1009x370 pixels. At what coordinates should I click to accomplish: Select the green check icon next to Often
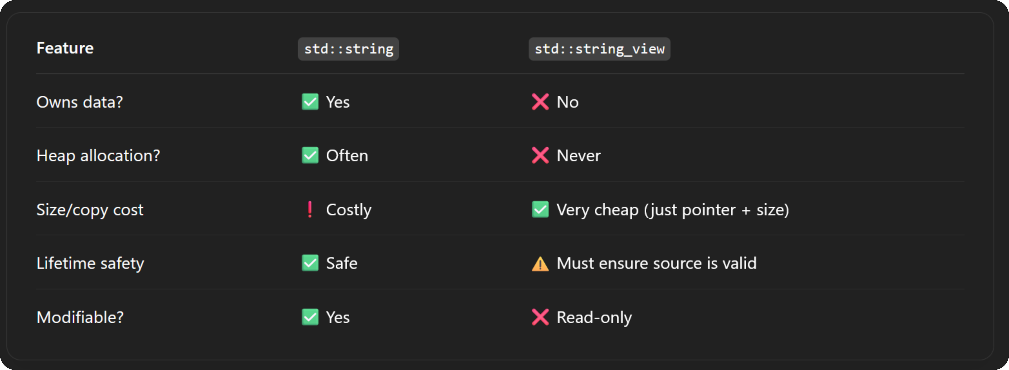coord(310,155)
